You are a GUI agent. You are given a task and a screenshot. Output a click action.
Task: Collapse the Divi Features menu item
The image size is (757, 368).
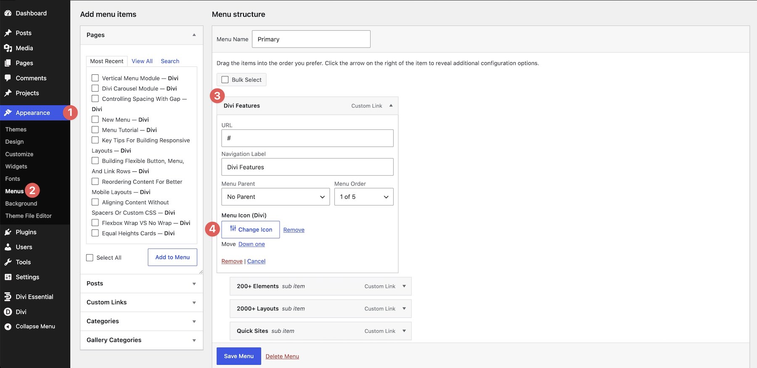pos(391,105)
